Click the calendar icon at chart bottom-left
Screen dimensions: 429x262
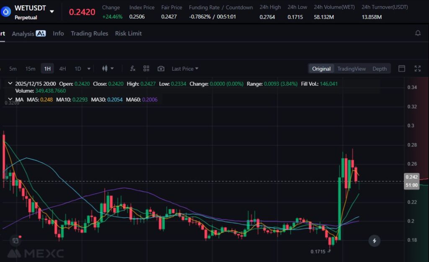tap(16, 241)
